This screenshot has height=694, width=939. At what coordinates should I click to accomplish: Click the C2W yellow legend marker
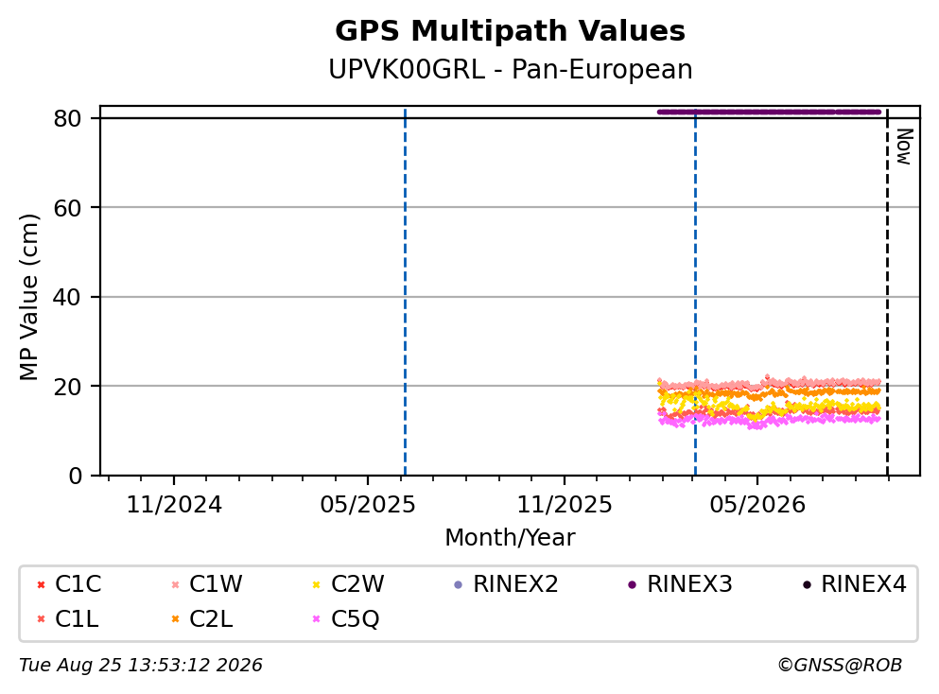coord(317,584)
